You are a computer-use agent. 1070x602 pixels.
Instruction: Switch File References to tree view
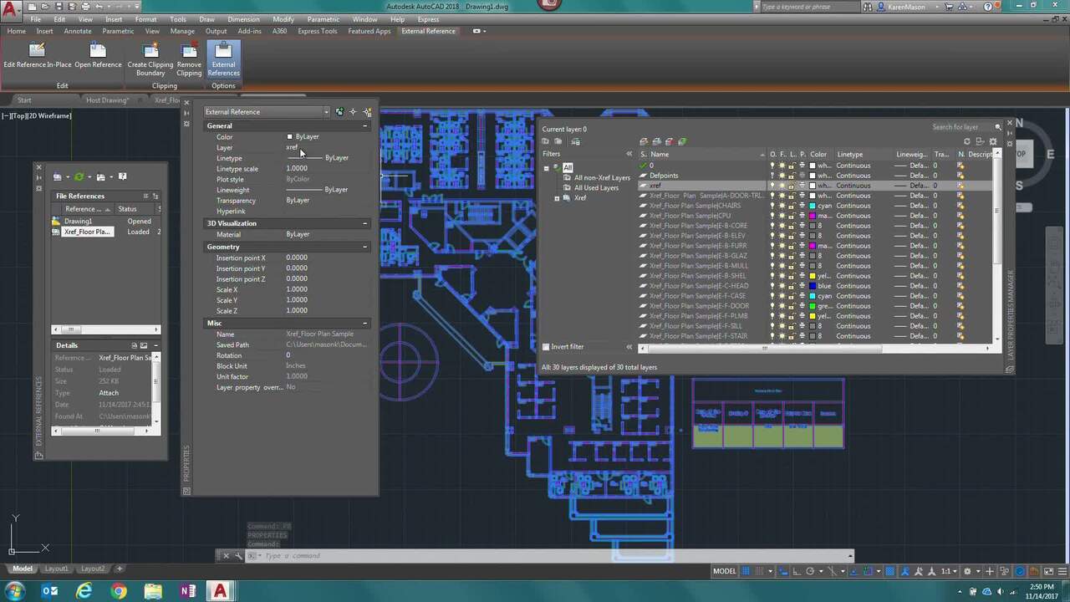coord(155,196)
